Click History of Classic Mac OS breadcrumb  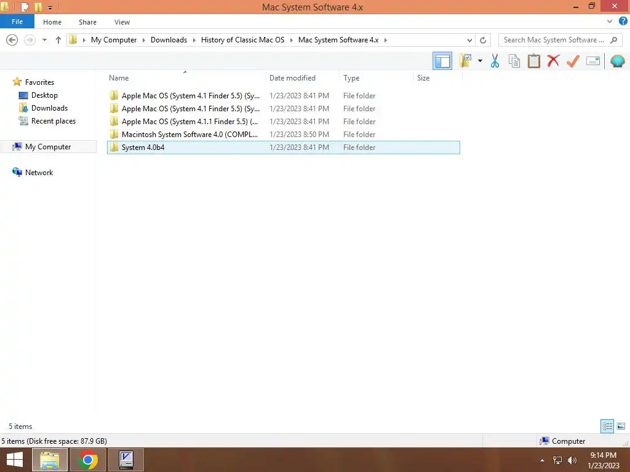(x=242, y=40)
